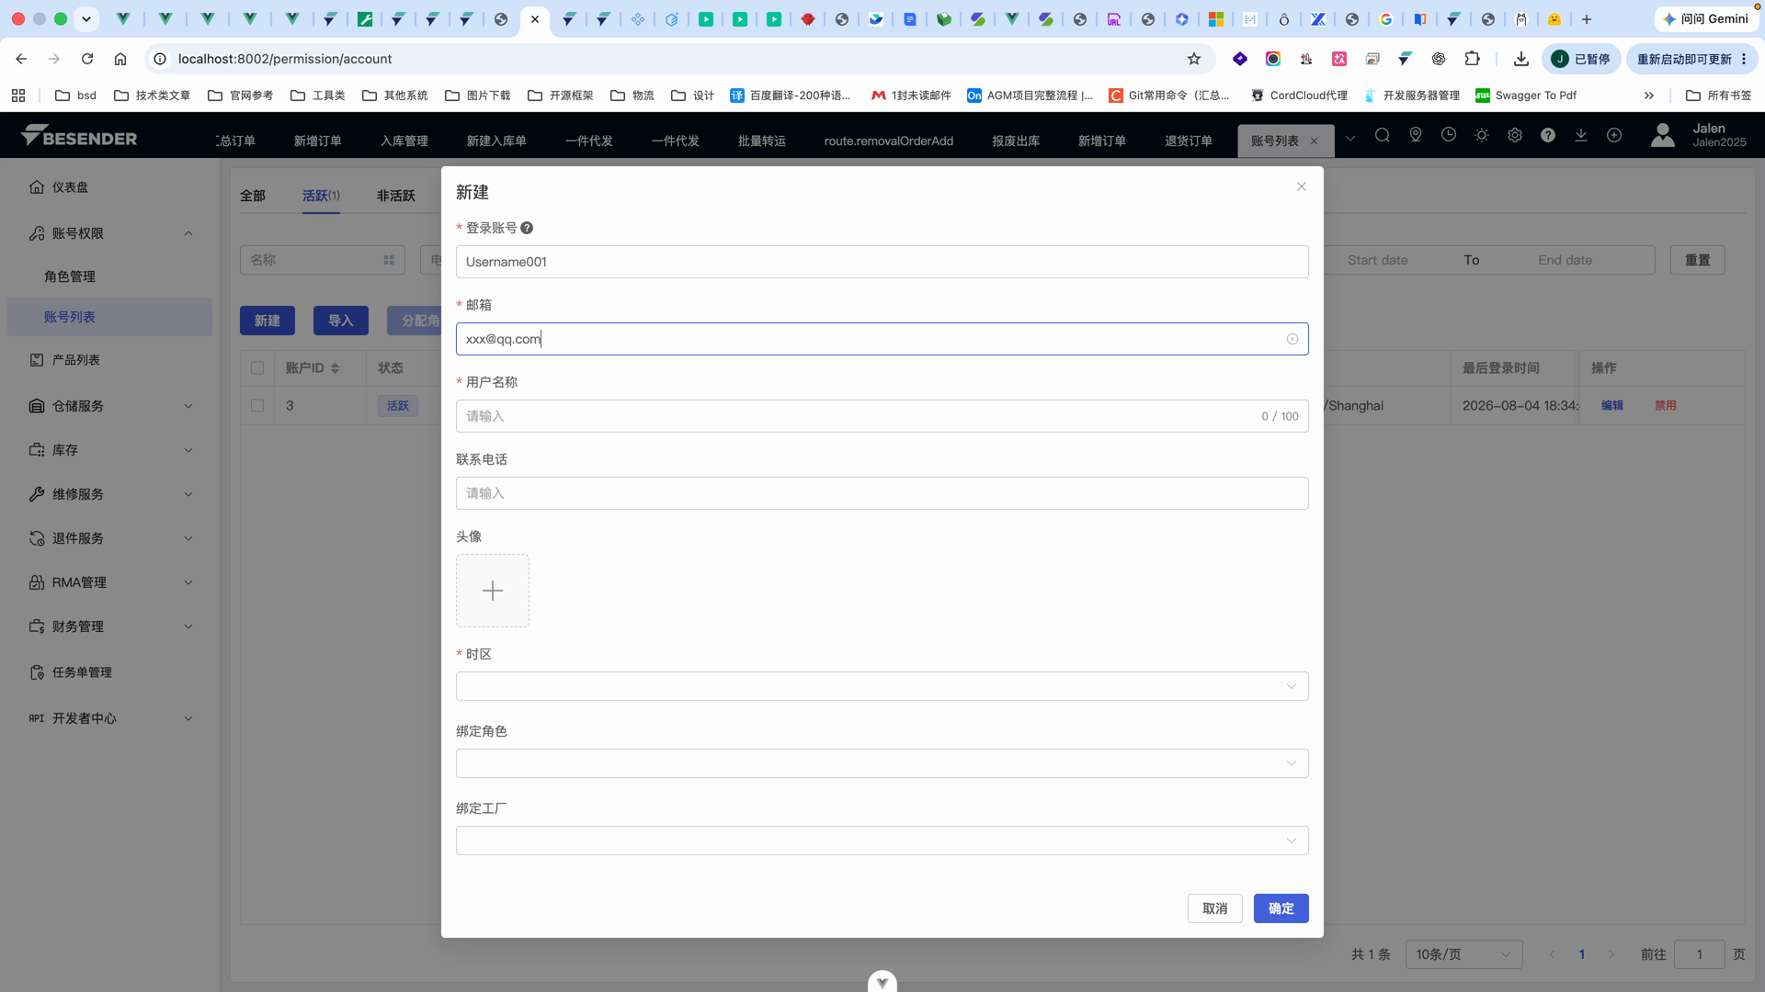Click the BESENDER logo
The height and width of the screenshot is (992, 1765).
pos(79,137)
